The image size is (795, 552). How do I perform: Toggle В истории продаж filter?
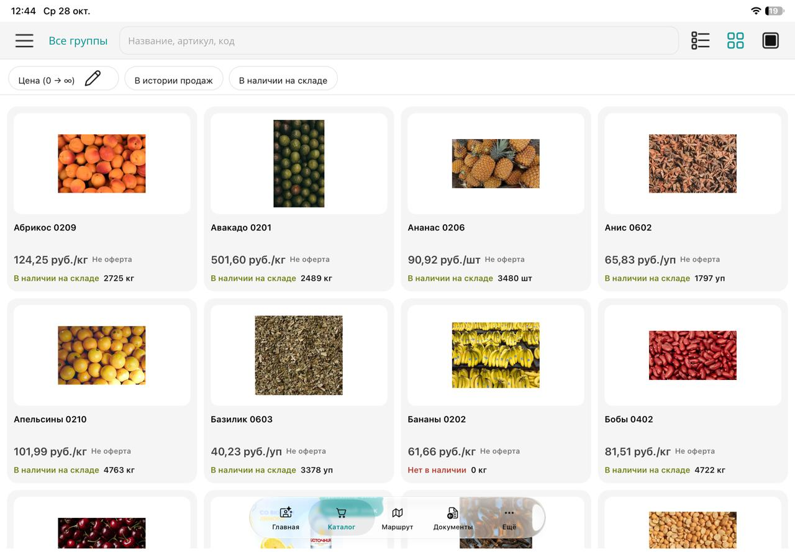pos(174,79)
